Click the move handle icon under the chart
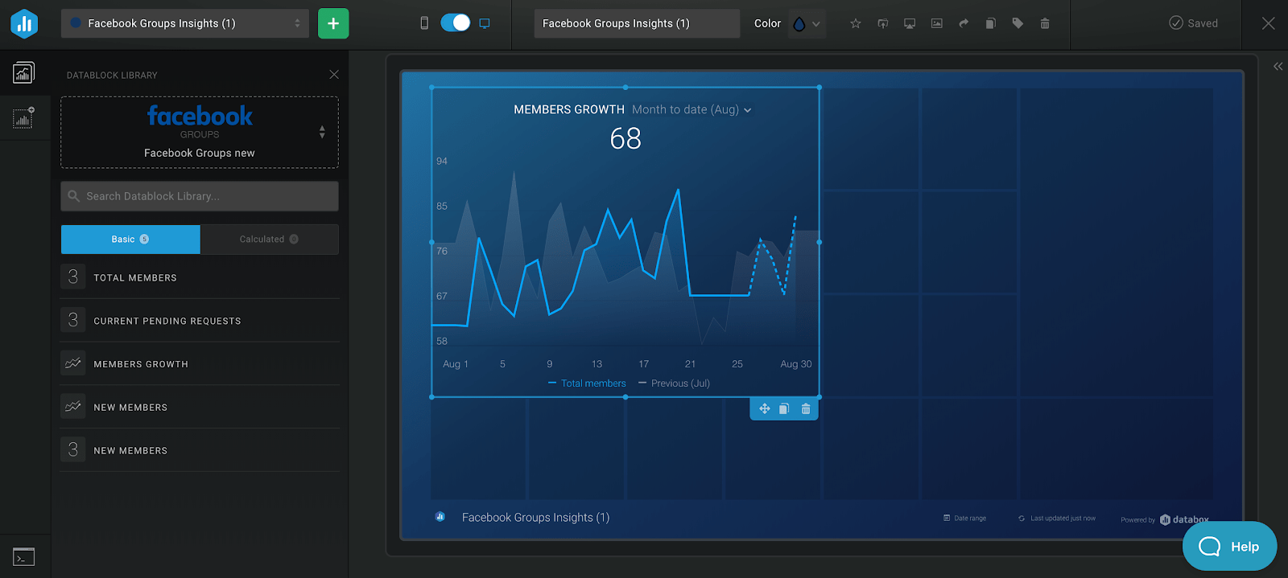Viewport: 1288px width, 578px height. [x=765, y=409]
